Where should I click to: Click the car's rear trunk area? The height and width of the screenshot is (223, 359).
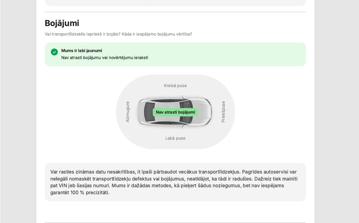point(140,112)
